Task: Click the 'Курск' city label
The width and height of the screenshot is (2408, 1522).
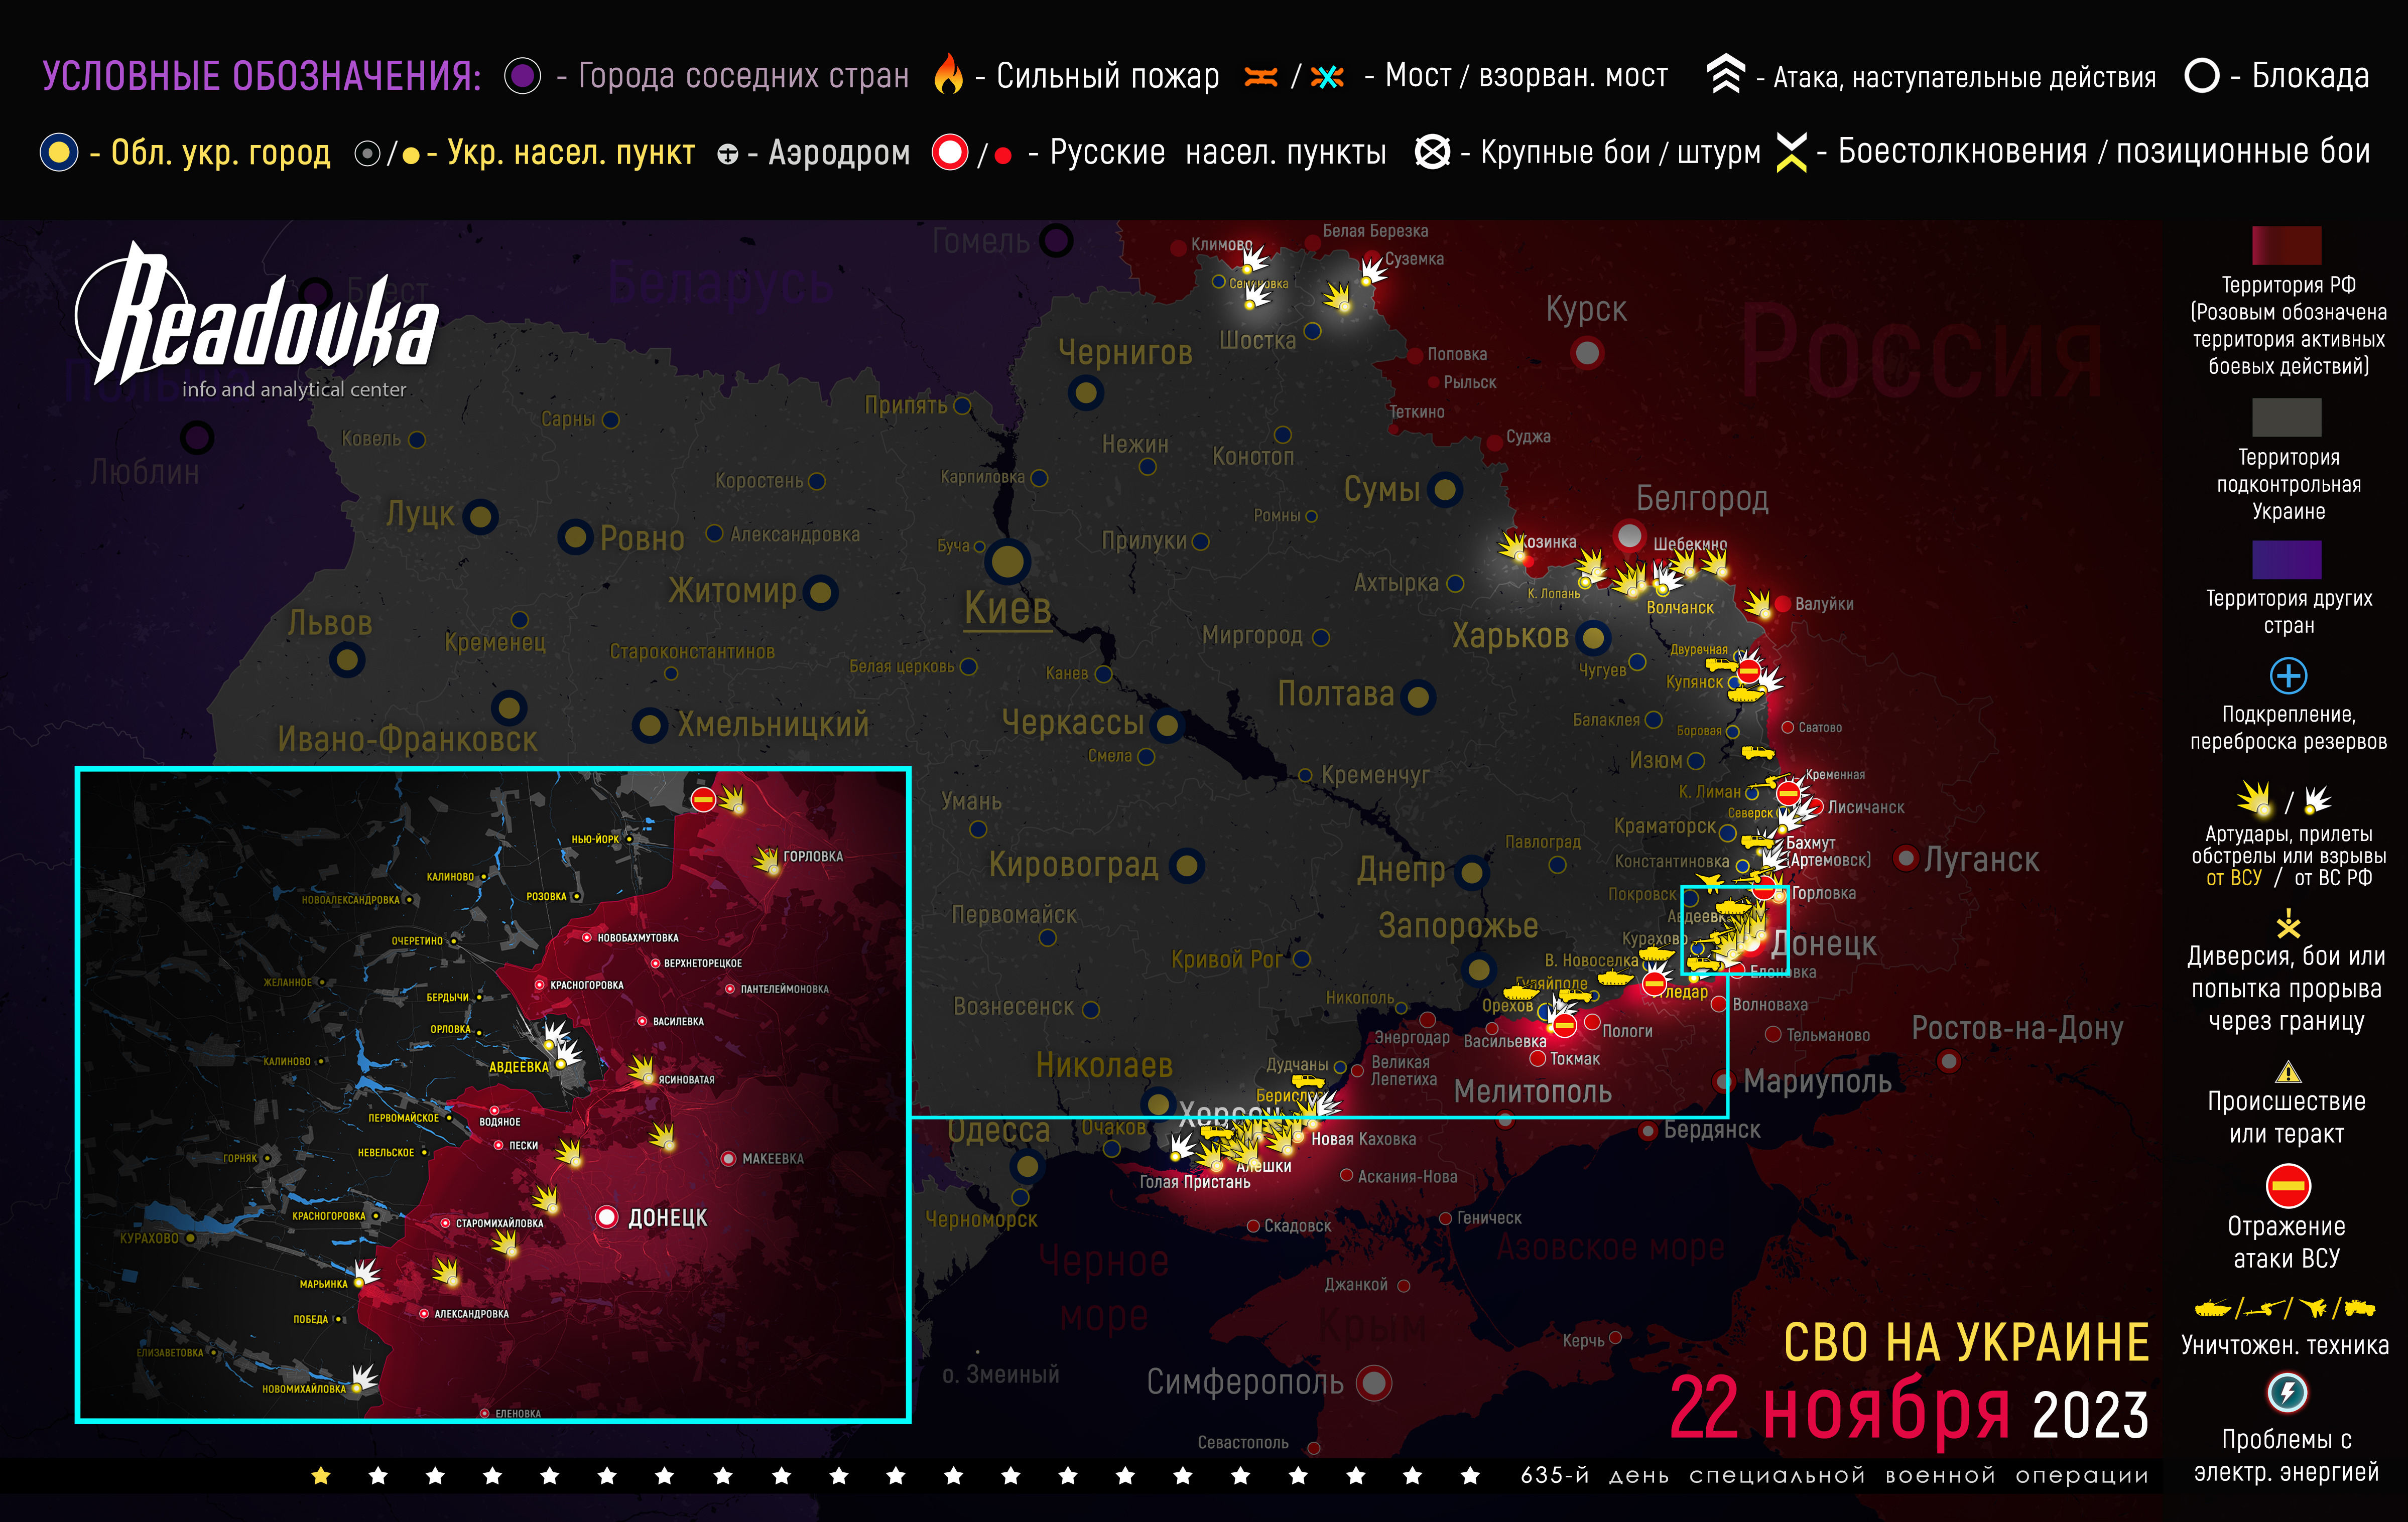Action: point(1586,310)
